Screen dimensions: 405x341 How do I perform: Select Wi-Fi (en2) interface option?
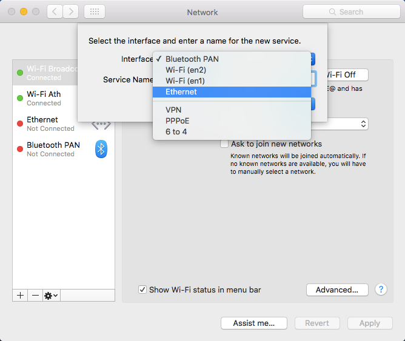186,70
